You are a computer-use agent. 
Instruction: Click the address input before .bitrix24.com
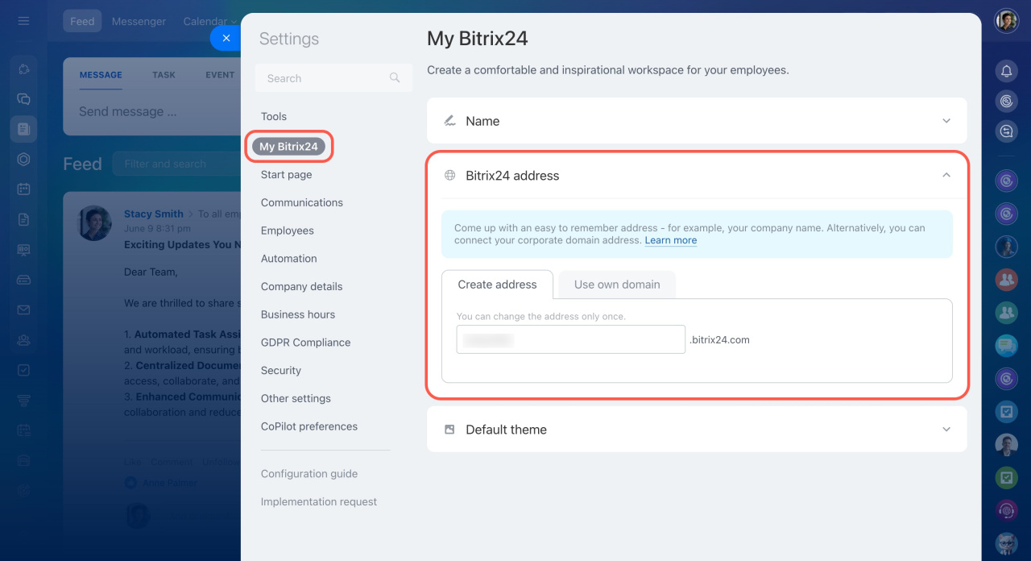571,339
